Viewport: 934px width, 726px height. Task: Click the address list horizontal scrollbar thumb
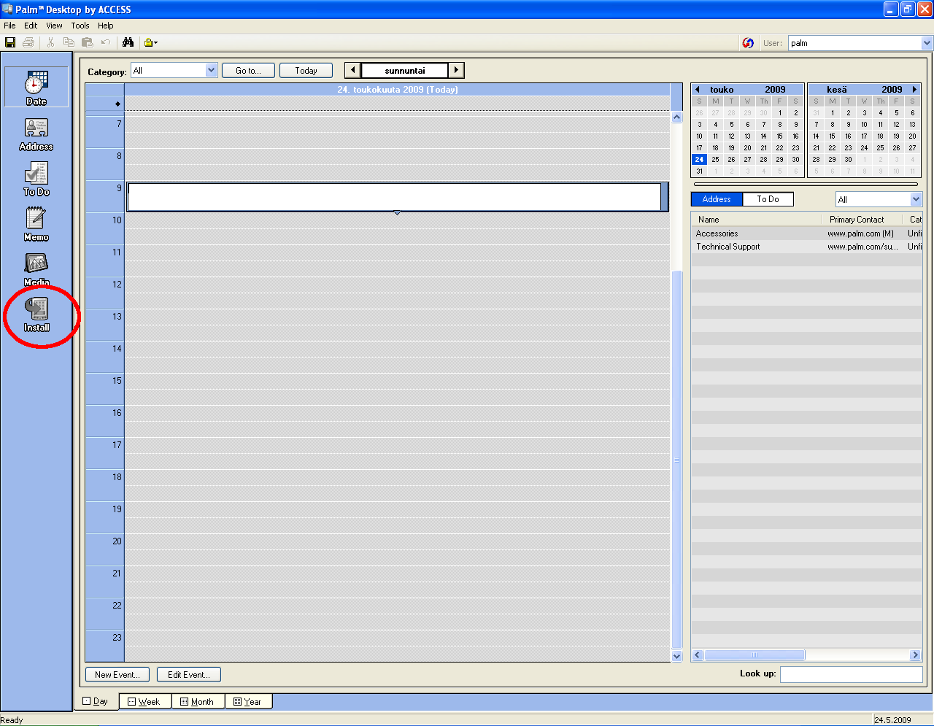tap(754, 655)
